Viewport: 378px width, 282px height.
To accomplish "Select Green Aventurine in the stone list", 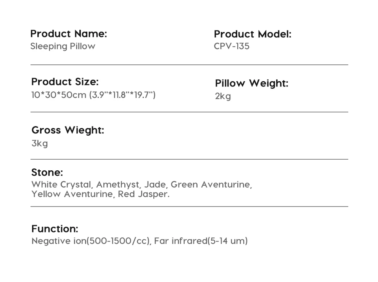I will [211, 185].
